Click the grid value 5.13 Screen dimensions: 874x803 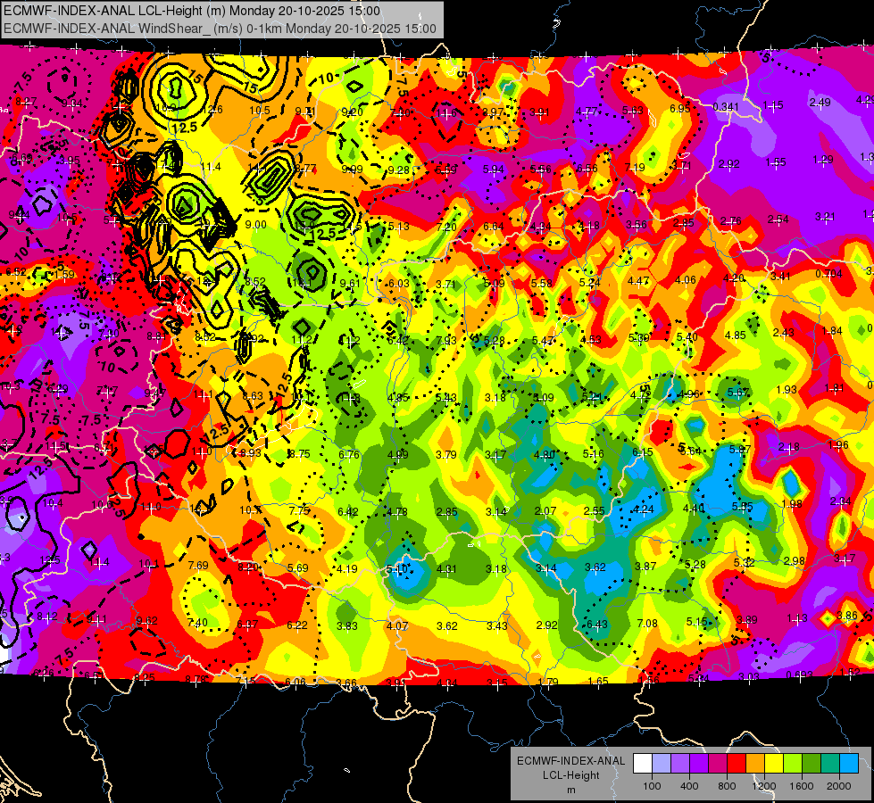[x=399, y=227]
